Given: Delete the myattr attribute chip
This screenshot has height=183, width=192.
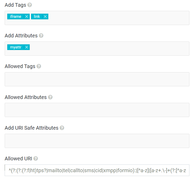Looking at the screenshot, I should (27, 47).
